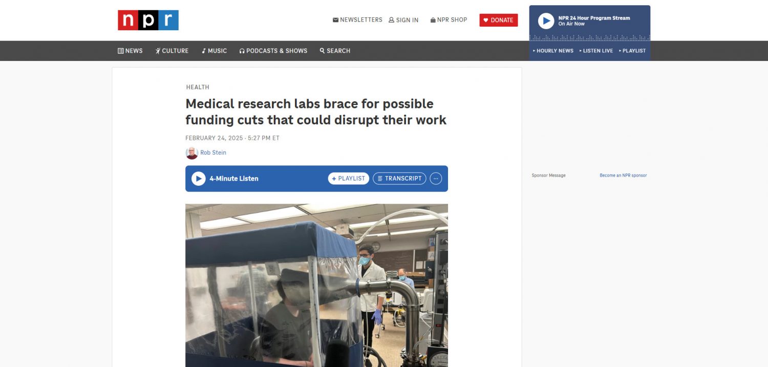This screenshot has width=768, height=367.
Task: Click Rob Stein's author avatar
Action: coord(191,153)
